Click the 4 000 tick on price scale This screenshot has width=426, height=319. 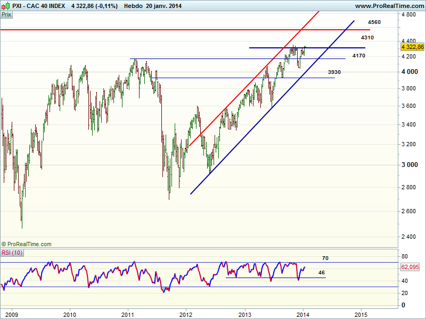[409, 72]
